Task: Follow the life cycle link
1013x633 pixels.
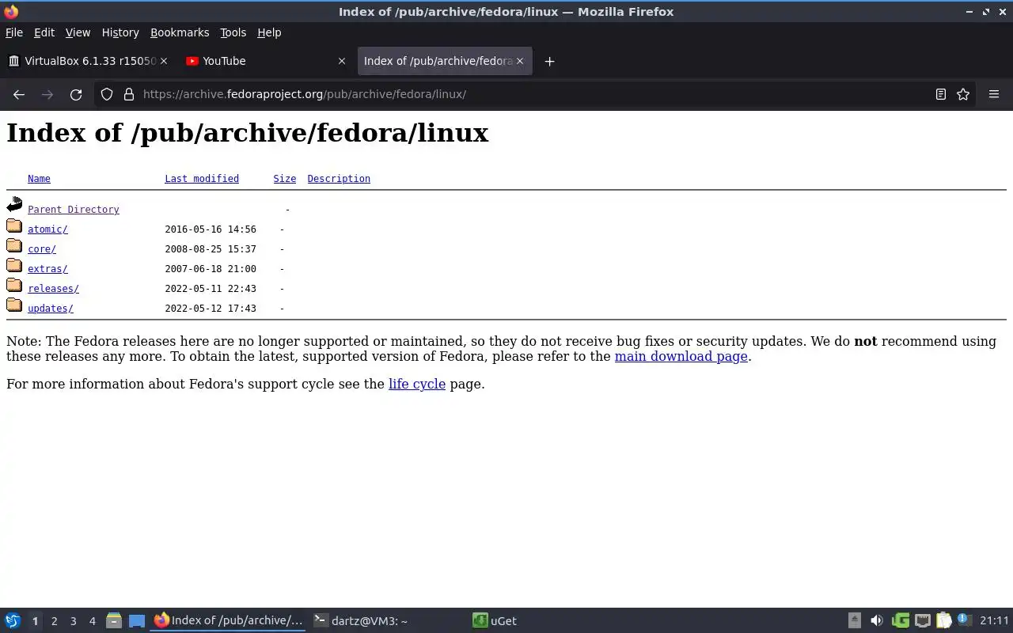Action: [x=417, y=384]
